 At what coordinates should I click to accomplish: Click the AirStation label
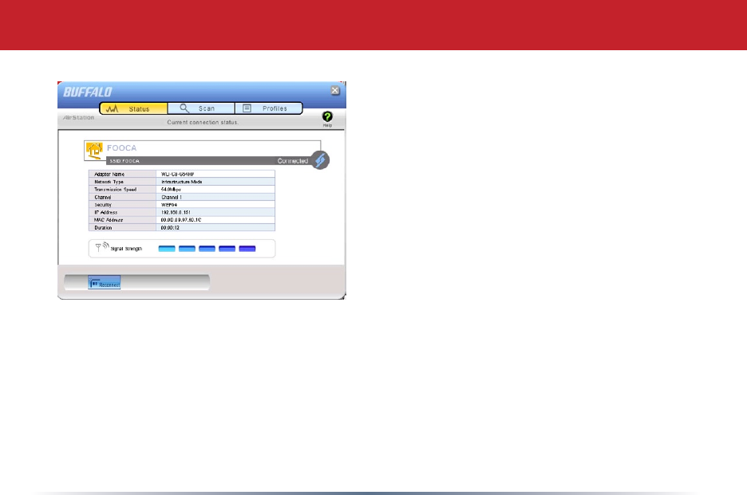click(x=78, y=117)
